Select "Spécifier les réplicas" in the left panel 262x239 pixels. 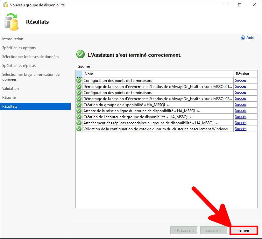tap(19, 66)
